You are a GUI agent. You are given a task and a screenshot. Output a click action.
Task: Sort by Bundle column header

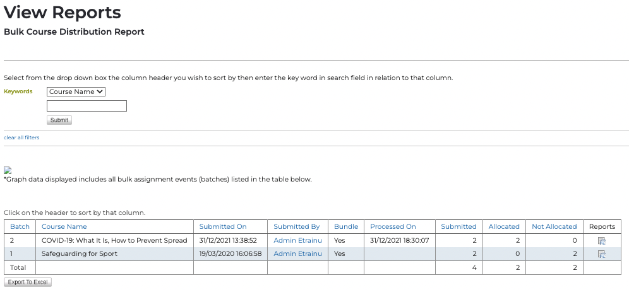point(346,226)
